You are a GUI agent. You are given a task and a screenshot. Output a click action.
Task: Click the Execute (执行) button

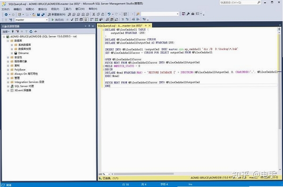[58, 20]
